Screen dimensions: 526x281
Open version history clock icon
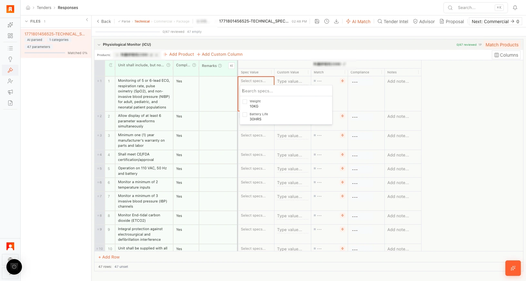pyautogui.click(x=327, y=21)
